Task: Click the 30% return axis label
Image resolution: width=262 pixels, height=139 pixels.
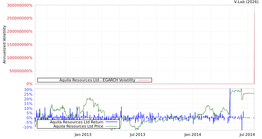Action: 28,90
